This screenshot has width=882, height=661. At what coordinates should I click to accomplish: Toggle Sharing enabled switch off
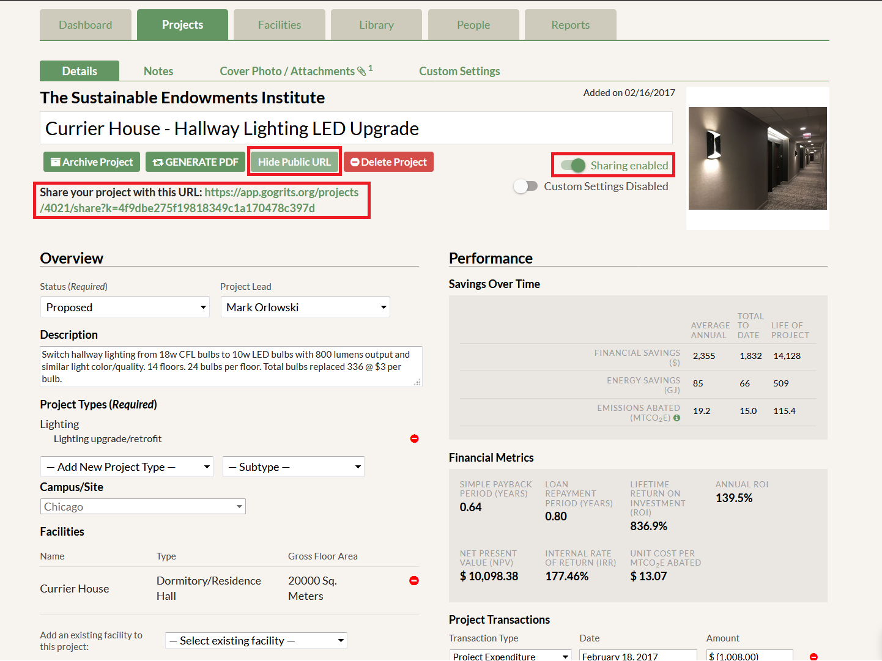click(x=573, y=165)
